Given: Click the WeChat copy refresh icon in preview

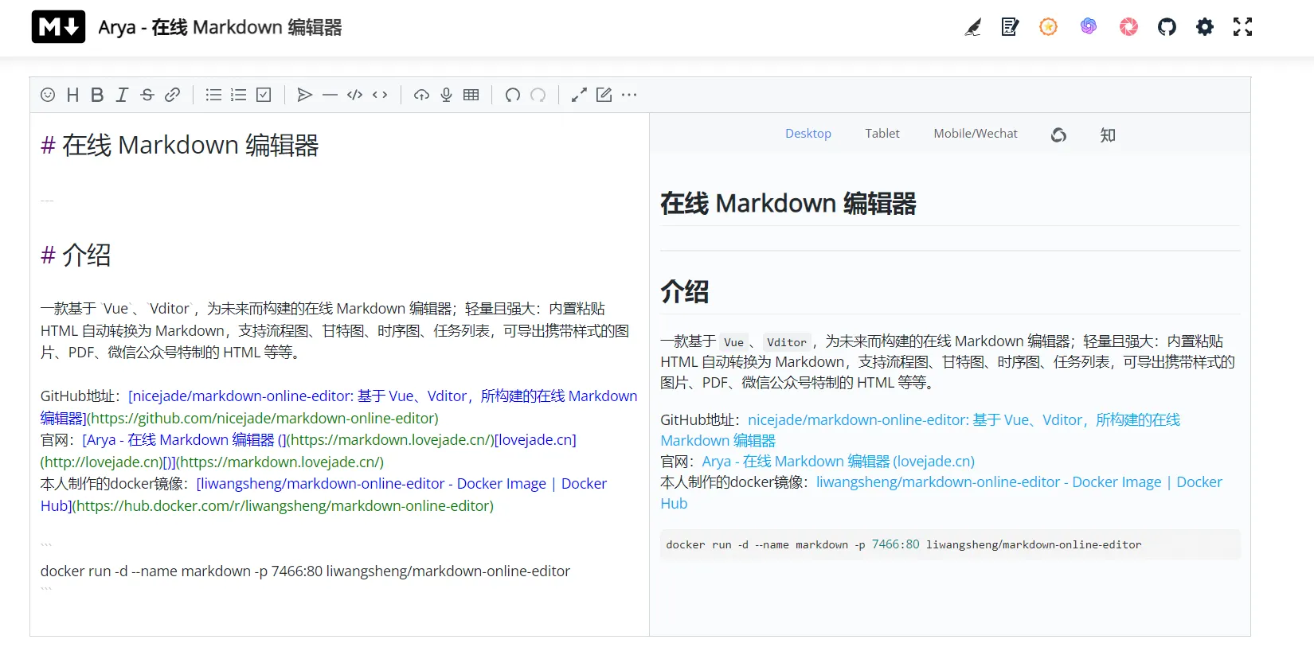Looking at the screenshot, I should (x=1058, y=135).
